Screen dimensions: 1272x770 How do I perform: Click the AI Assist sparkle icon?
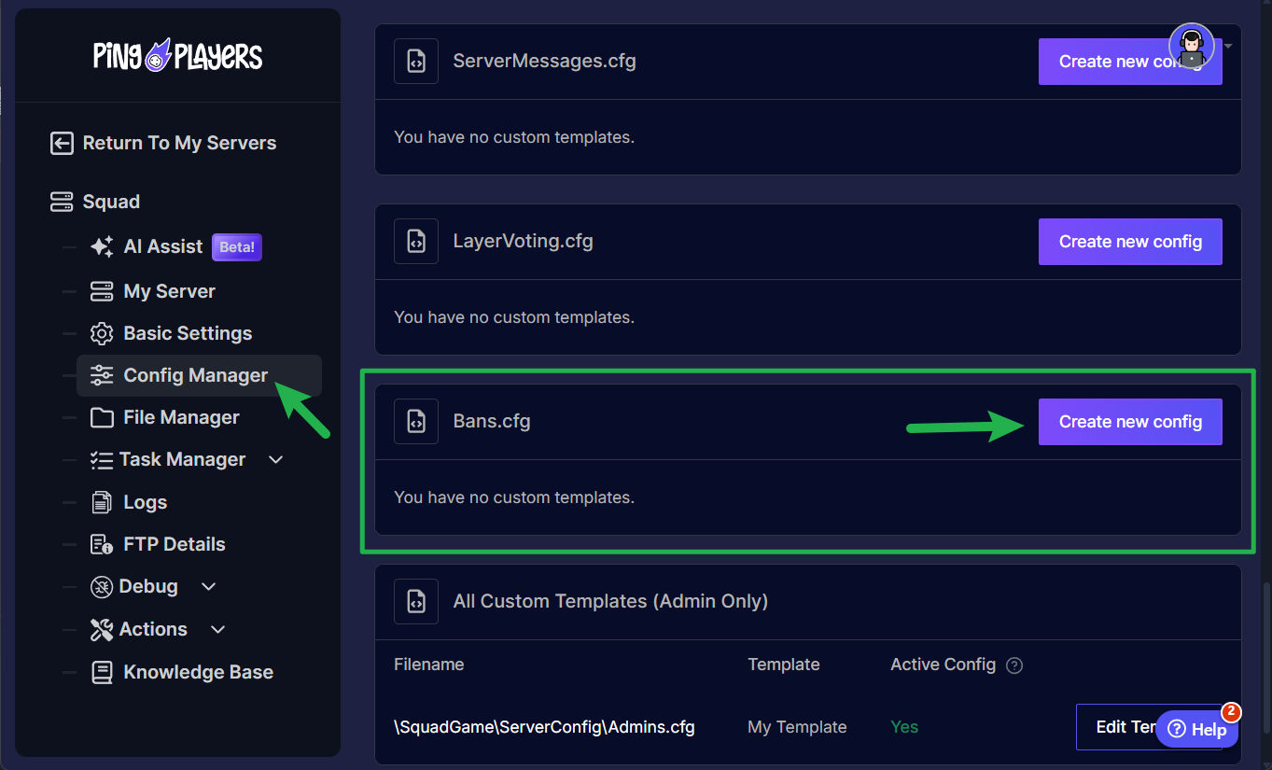tap(102, 246)
